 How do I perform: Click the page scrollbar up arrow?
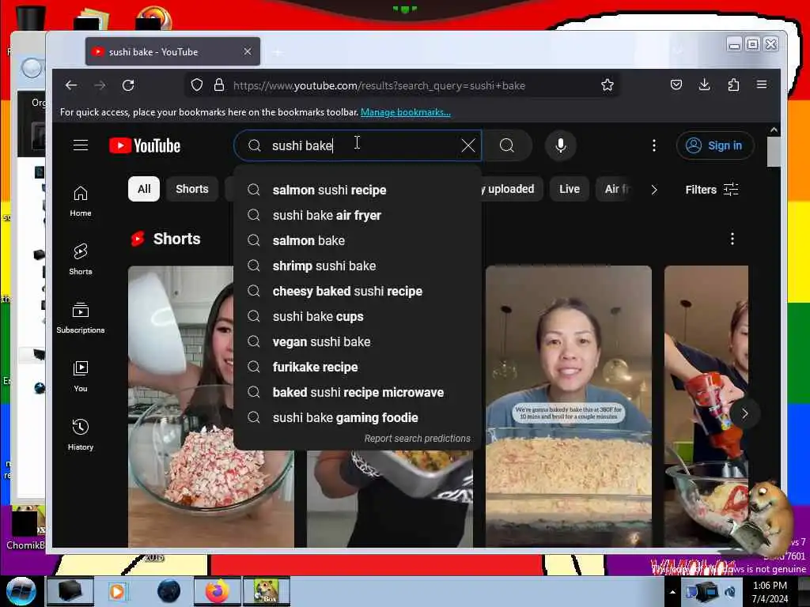click(x=774, y=130)
